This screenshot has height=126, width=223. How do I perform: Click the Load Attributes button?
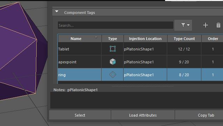point(143,115)
